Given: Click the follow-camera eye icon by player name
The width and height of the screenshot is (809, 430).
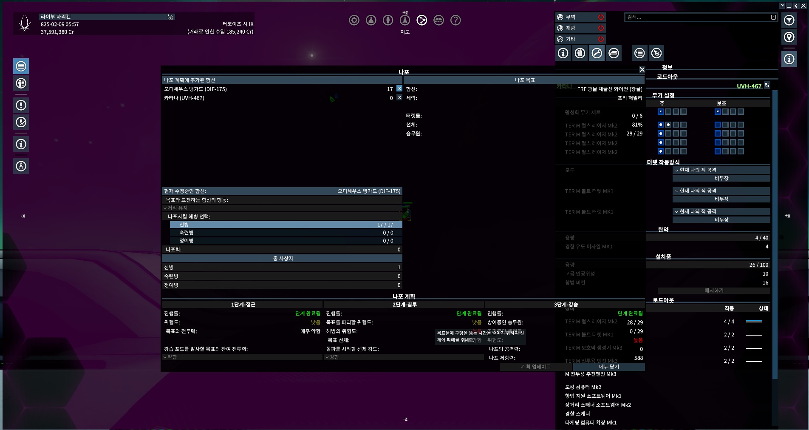Looking at the screenshot, I should (170, 17).
